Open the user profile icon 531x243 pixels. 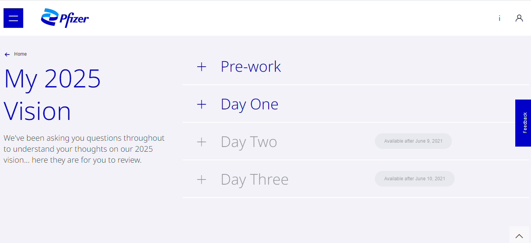(519, 18)
